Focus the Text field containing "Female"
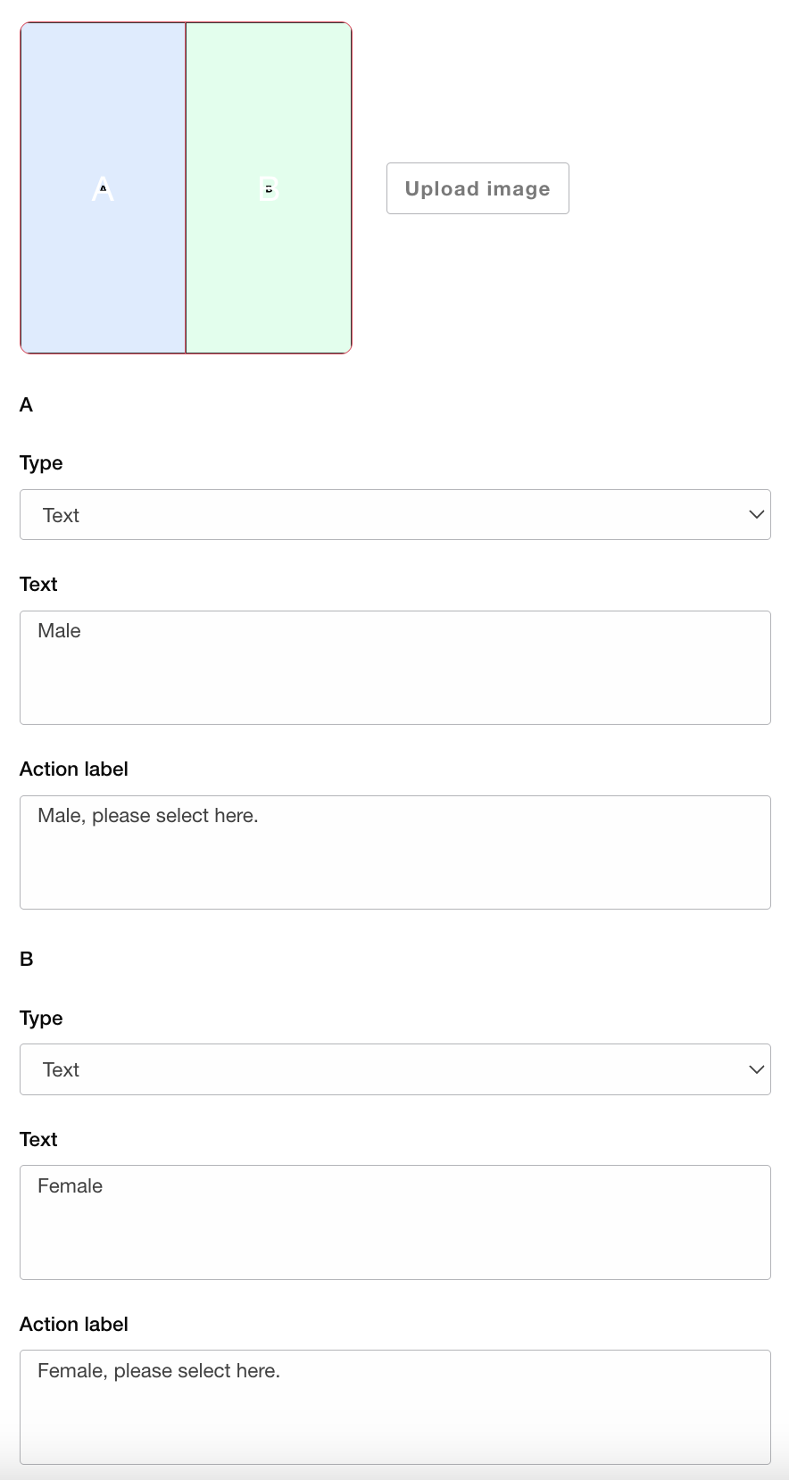This screenshot has width=789, height=1480. pos(394,1221)
